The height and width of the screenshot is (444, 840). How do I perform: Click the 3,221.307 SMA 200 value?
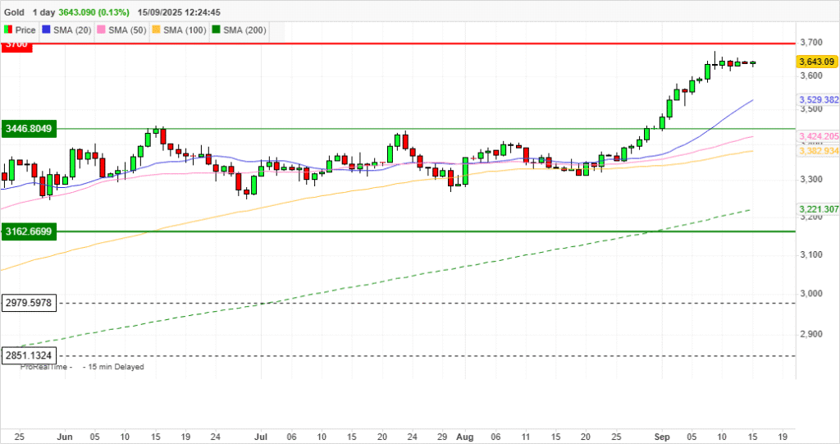point(818,209)
